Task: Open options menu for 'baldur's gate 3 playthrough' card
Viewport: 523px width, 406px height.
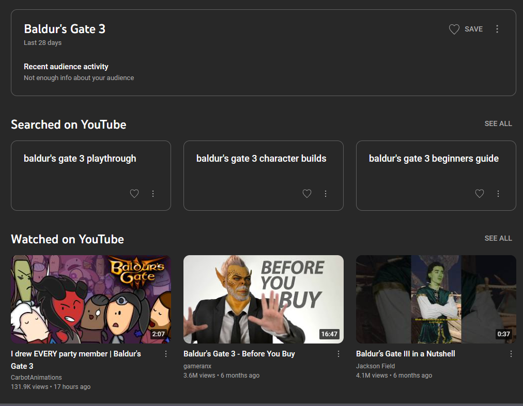Action: pyautogui.click(x=153, y=194)
